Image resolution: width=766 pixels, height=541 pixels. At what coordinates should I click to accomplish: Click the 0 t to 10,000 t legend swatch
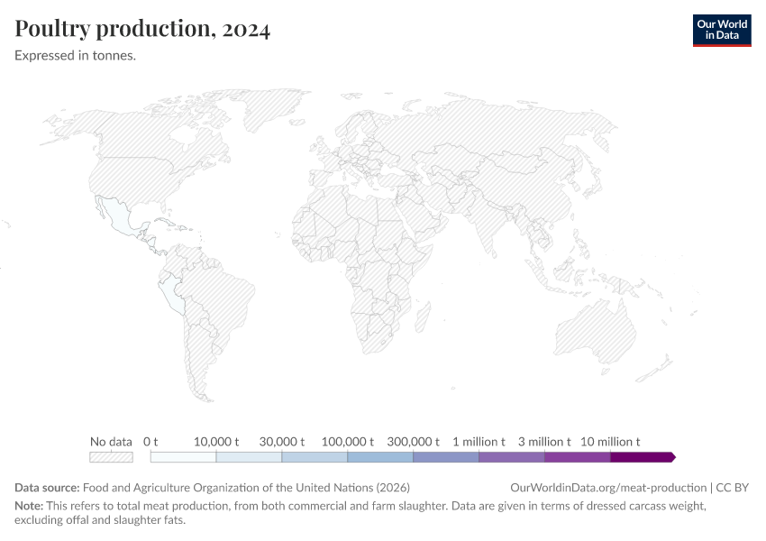[x=183, y=457]
